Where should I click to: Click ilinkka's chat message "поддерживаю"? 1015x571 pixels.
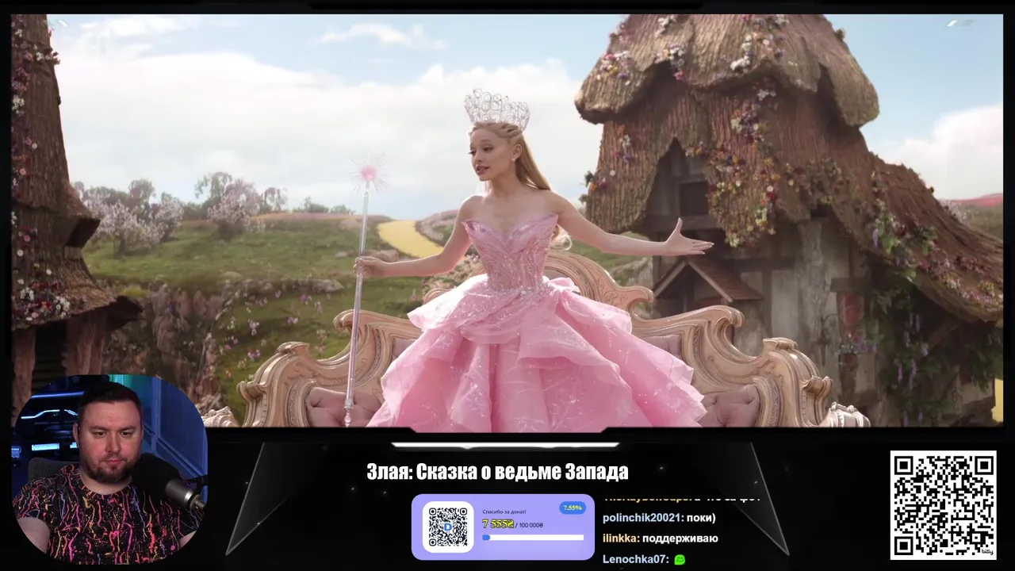coord(680,538)
